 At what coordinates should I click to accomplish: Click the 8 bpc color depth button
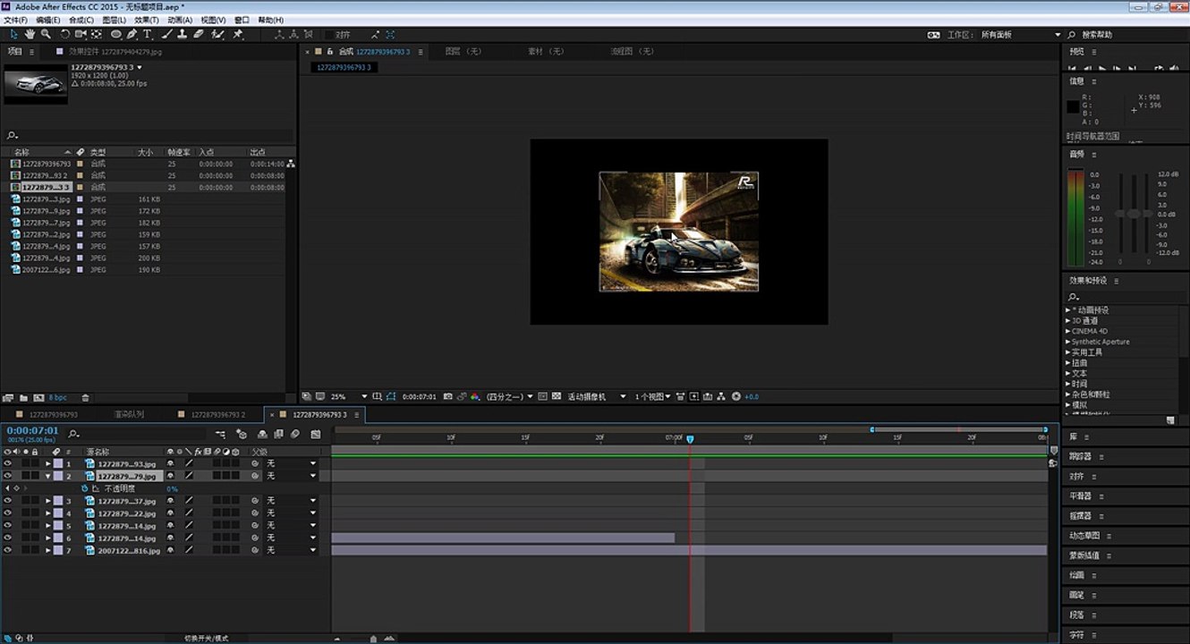tap(58, 397)
